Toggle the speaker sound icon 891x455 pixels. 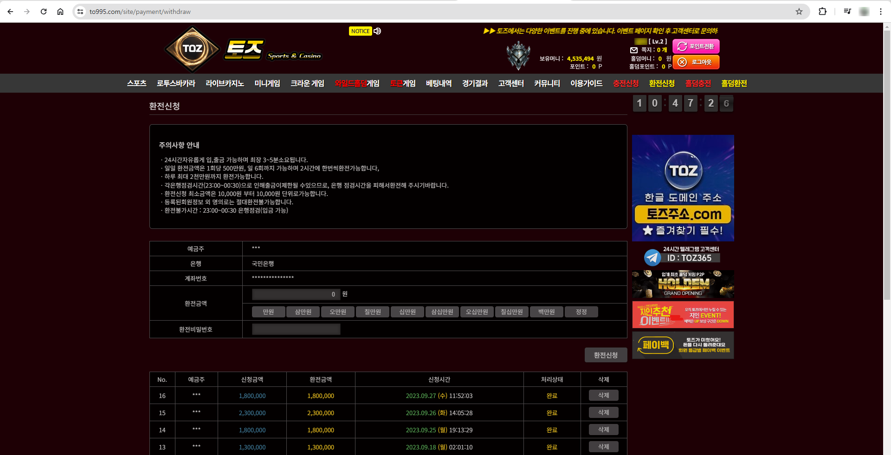click(x=377, y=31)
